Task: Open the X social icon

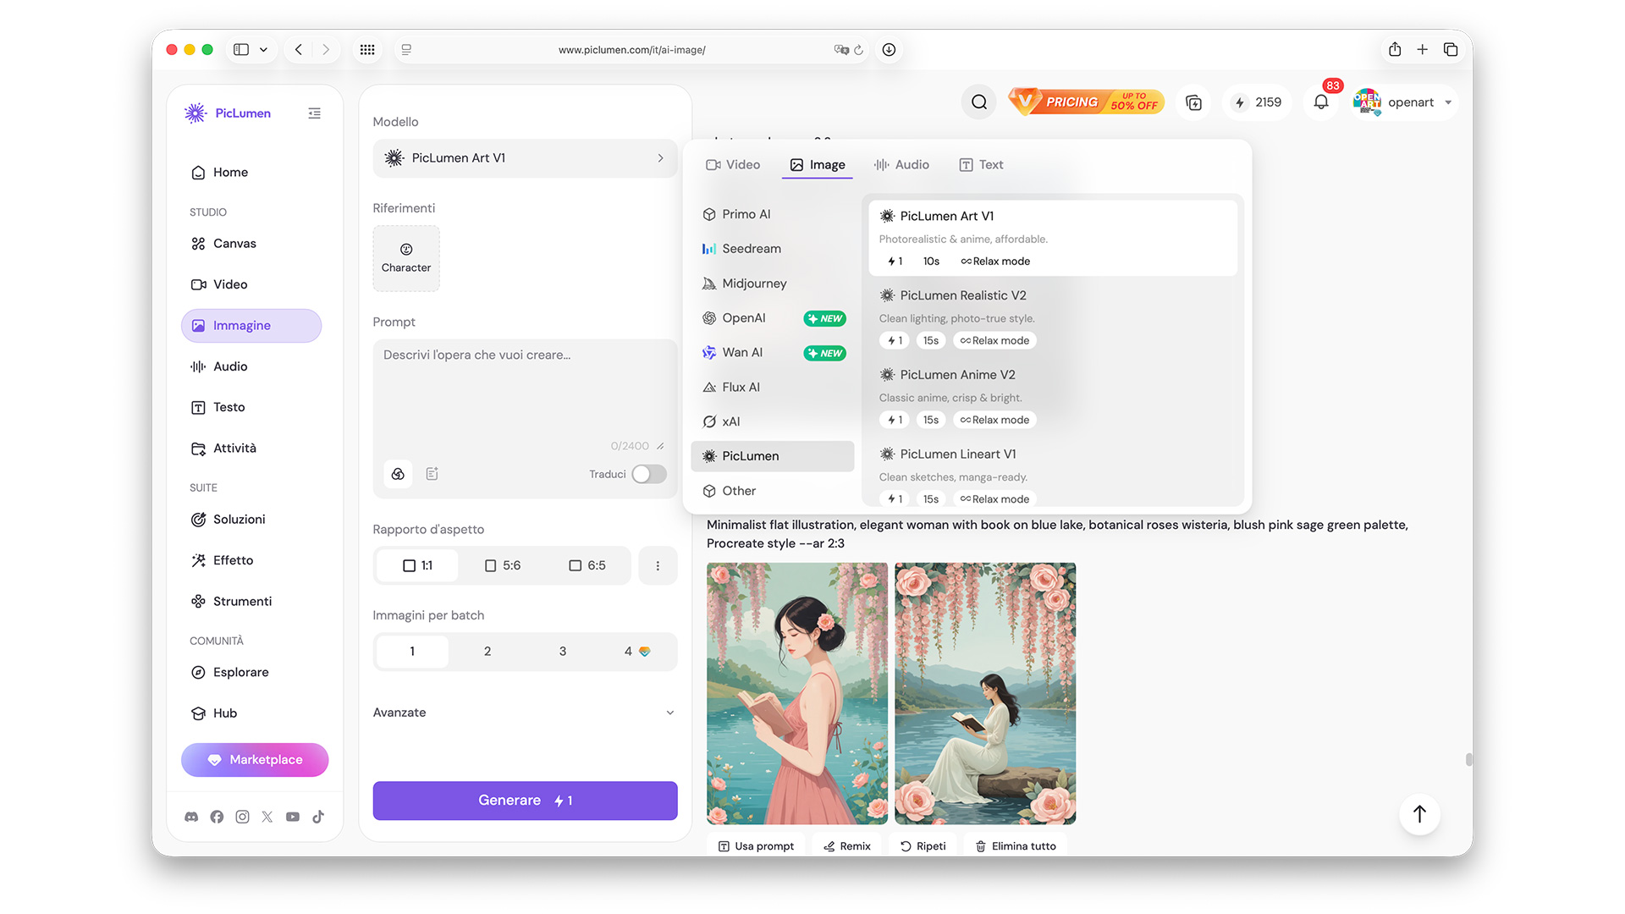Action: click(267, 817)
